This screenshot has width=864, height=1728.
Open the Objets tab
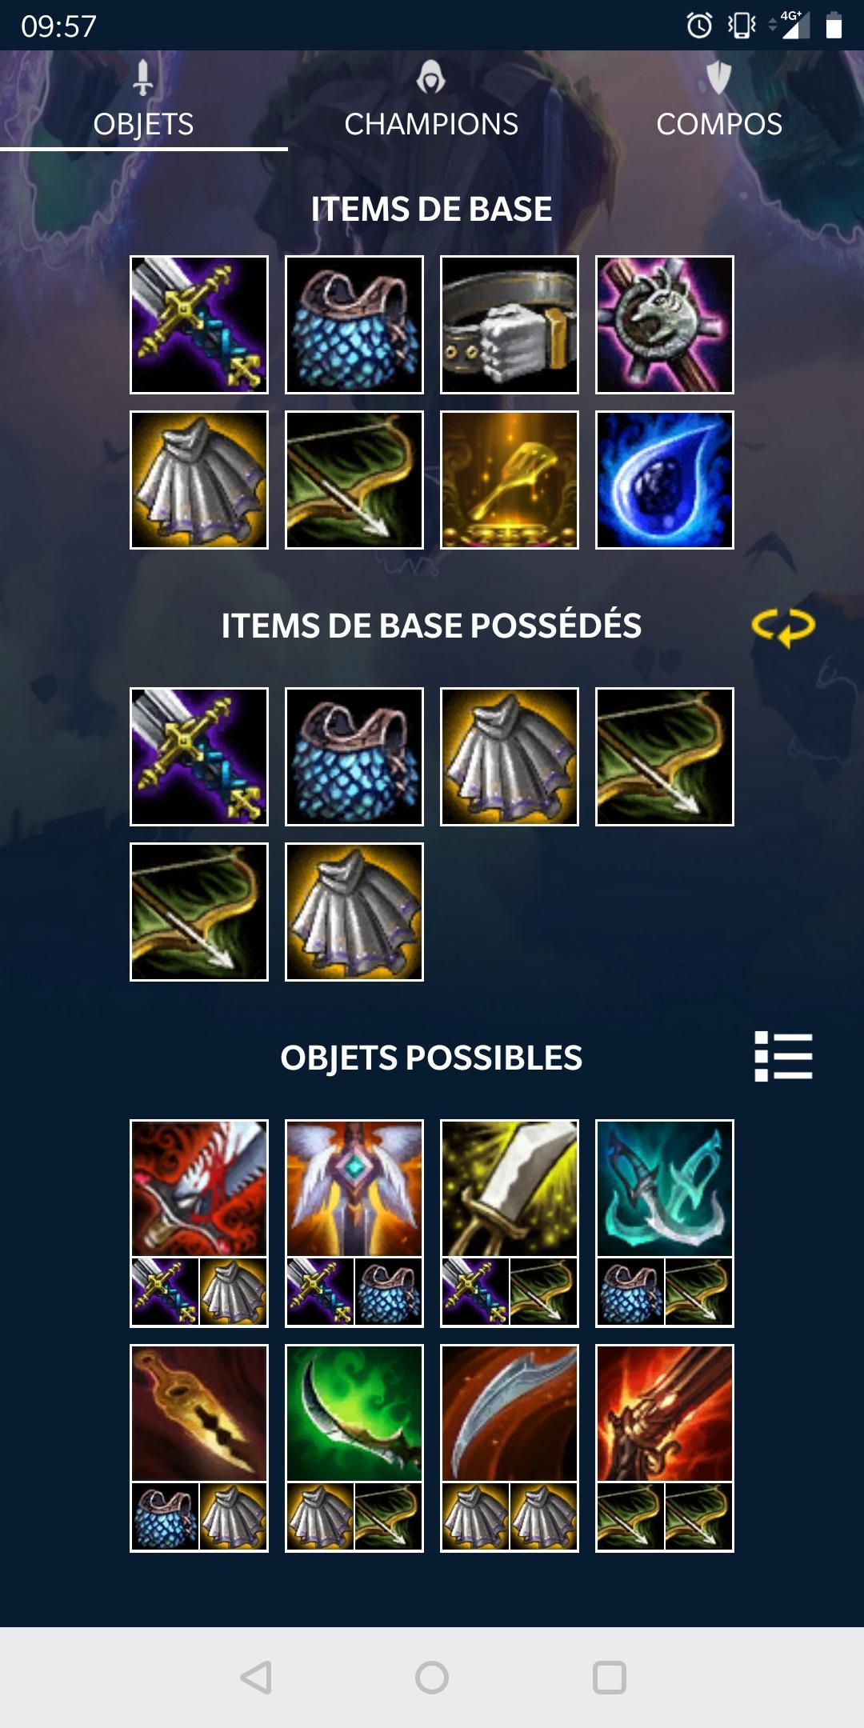tap(144, 100)
